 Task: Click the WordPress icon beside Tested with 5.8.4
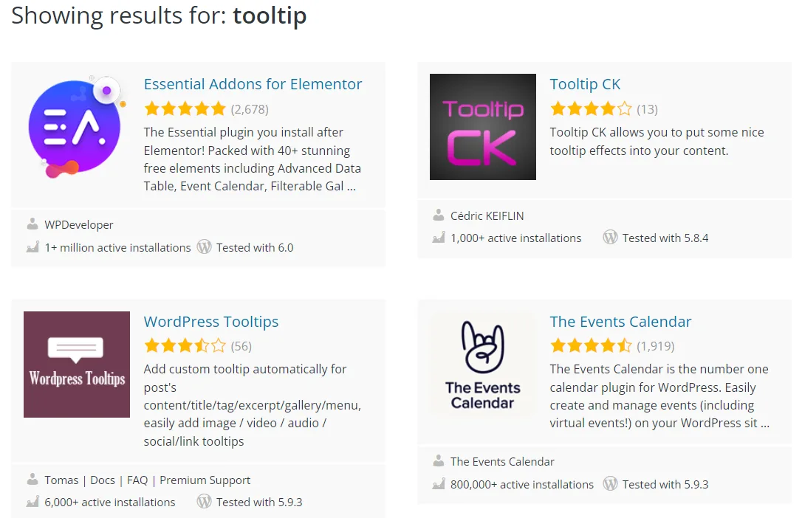click(610, 238)
